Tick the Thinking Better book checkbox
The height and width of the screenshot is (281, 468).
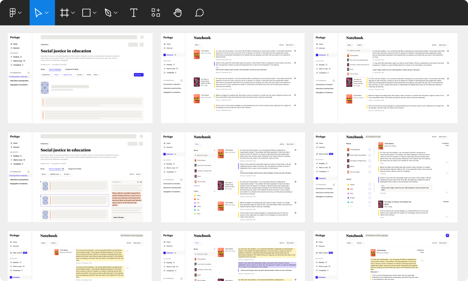pos(369,149)
